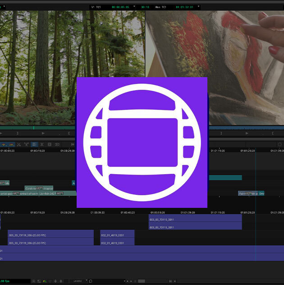The width and height of the screenshot is (284, 285).
Task: Click the record monitor blue position bar
Action: point(247,128)
